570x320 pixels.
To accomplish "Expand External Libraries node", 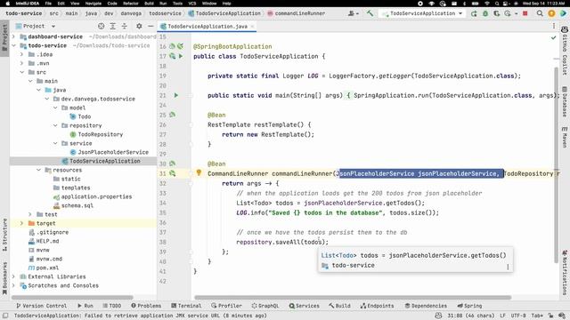I will pos(14,276).
